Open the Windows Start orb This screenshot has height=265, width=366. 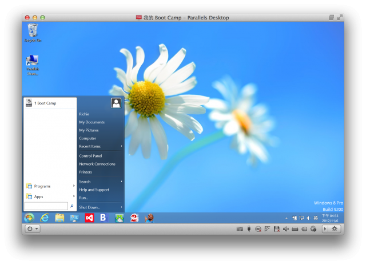(x=29, y=218)
